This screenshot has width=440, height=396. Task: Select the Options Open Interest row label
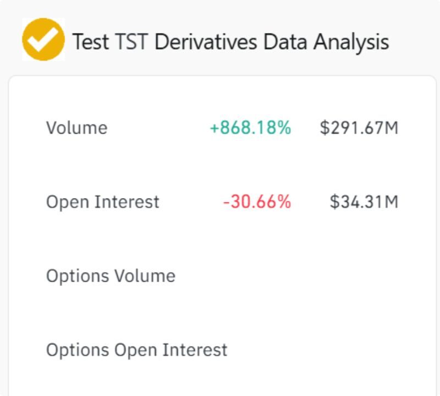pyautogui.click(x=136, y=350)
